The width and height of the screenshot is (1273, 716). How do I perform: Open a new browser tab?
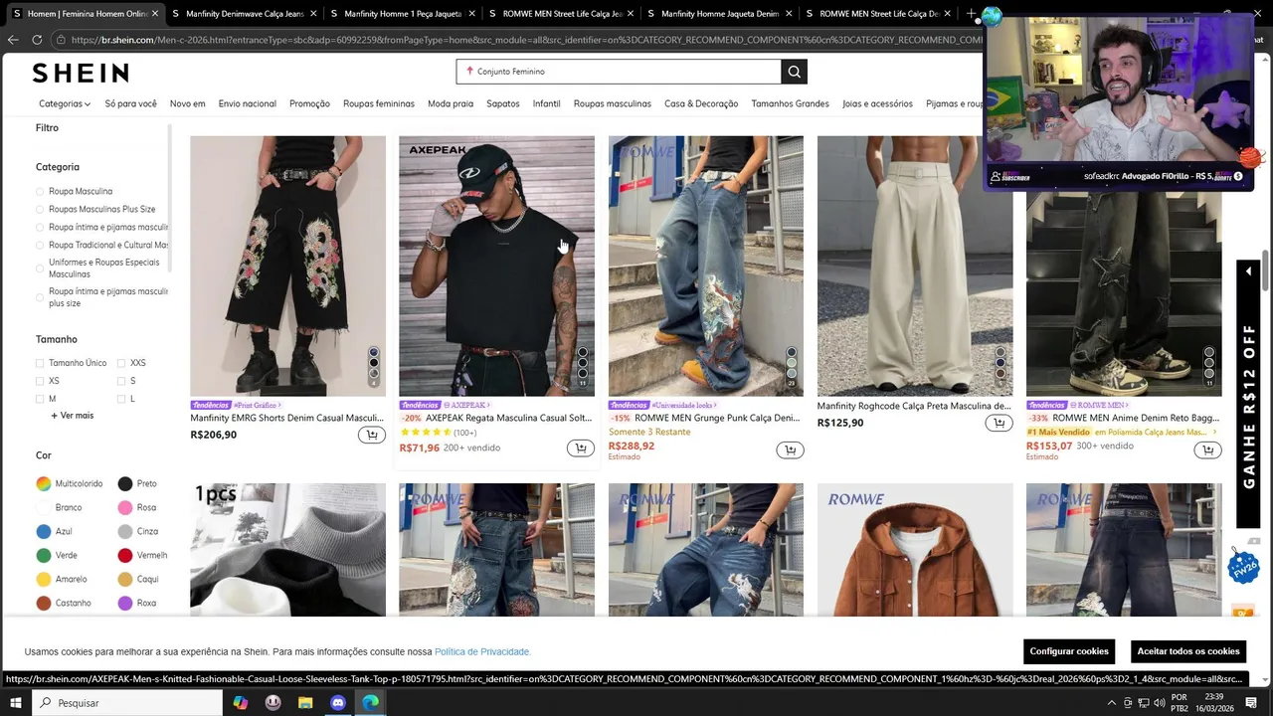[x=971, y=14]
